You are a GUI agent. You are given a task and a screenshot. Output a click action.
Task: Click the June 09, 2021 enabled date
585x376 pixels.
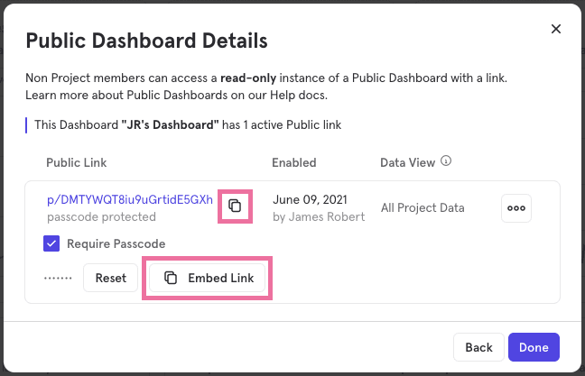click(x=309, y=199)
